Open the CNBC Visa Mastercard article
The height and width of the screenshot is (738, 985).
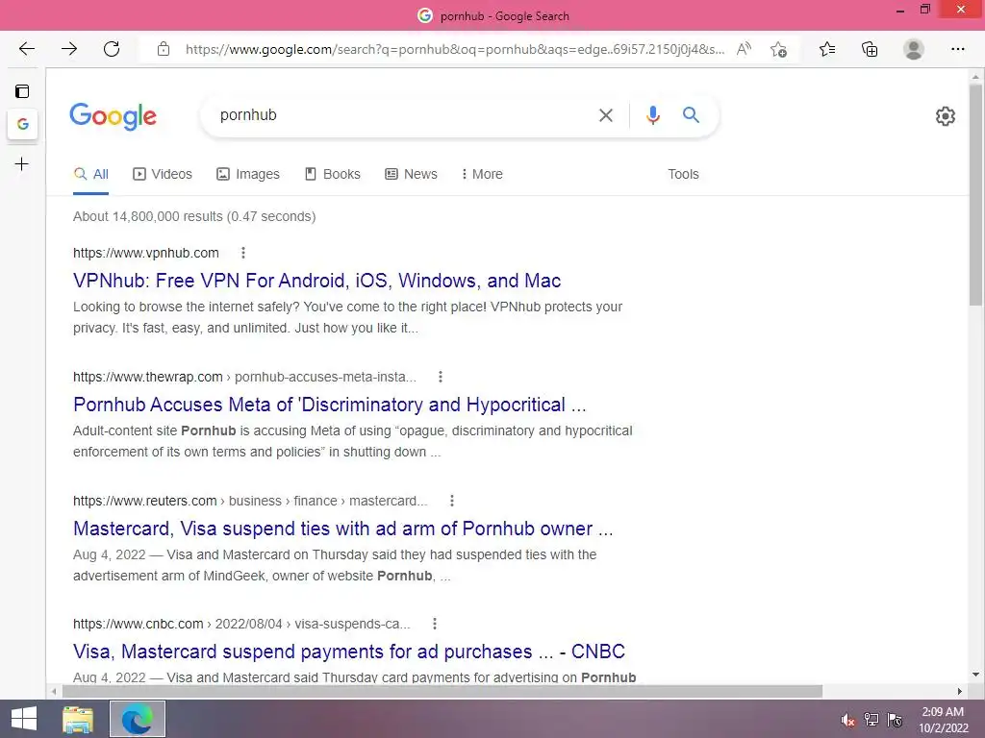(x=348, y=652)
